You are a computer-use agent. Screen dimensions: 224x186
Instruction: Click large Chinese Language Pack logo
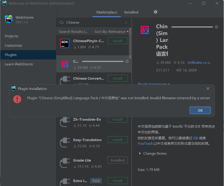click(145, 30)
